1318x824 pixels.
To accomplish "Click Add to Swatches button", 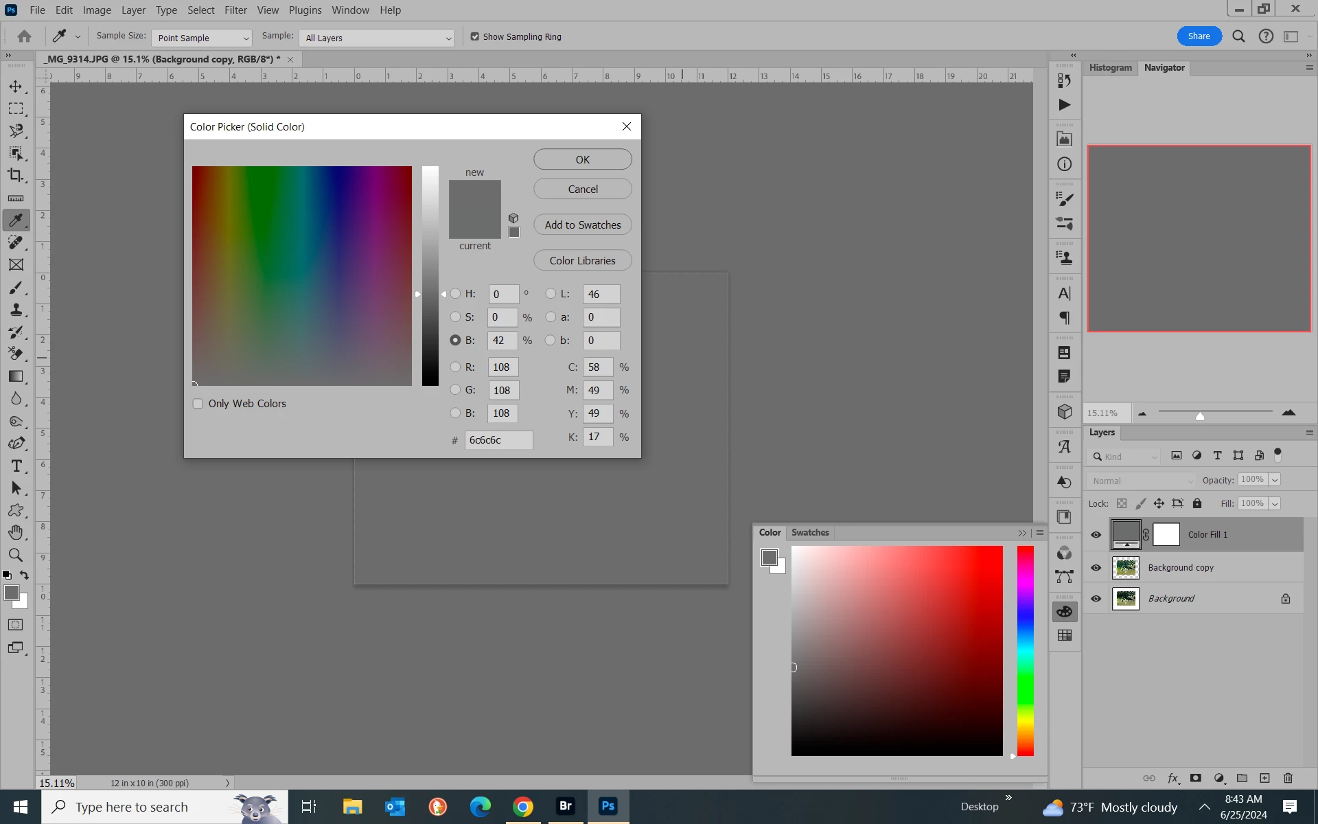I will coord(582,225).
